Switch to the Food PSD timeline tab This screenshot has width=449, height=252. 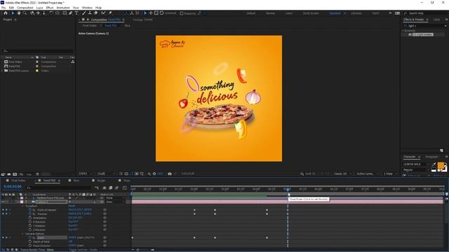pos(49,181)
